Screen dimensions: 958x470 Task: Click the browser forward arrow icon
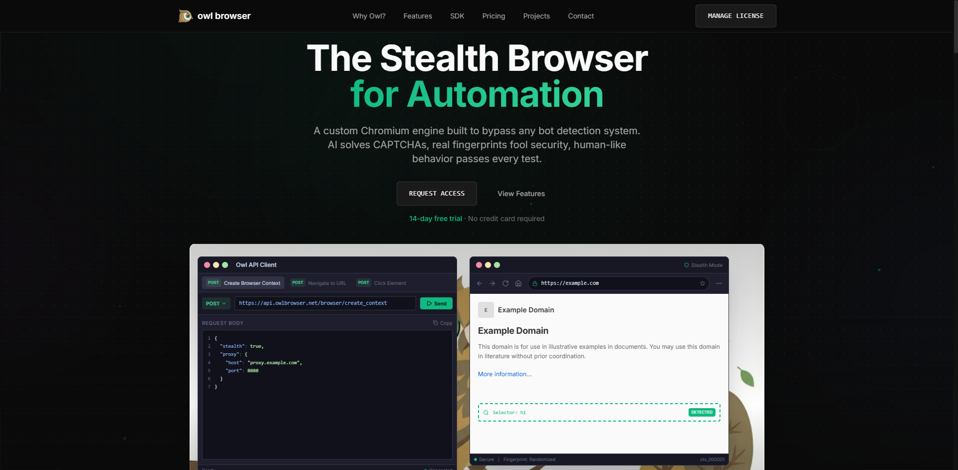pos(492,283)
